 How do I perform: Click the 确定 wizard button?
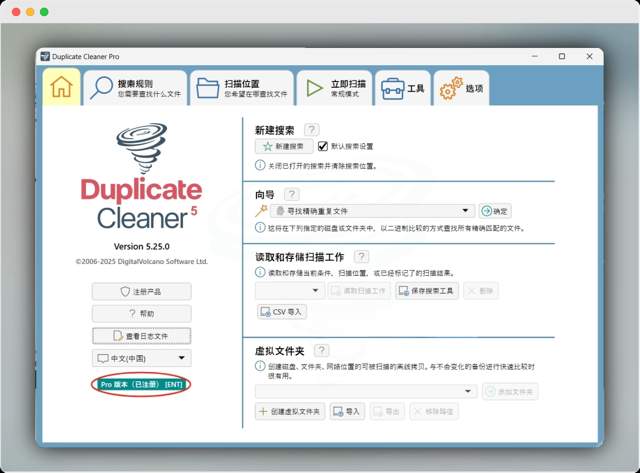pos(495,211)
